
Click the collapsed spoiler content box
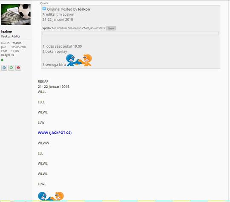point(131,33)
